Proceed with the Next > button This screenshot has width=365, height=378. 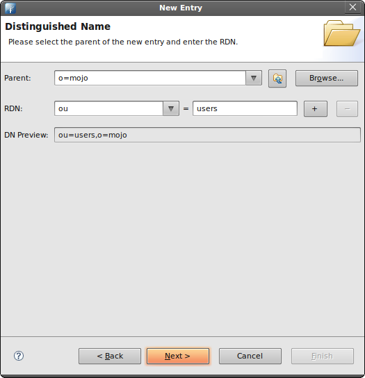point(178,356)
